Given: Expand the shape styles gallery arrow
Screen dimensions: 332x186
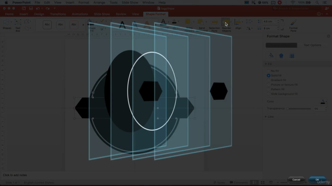Looking at the screenshot, I should pos(83,25).
